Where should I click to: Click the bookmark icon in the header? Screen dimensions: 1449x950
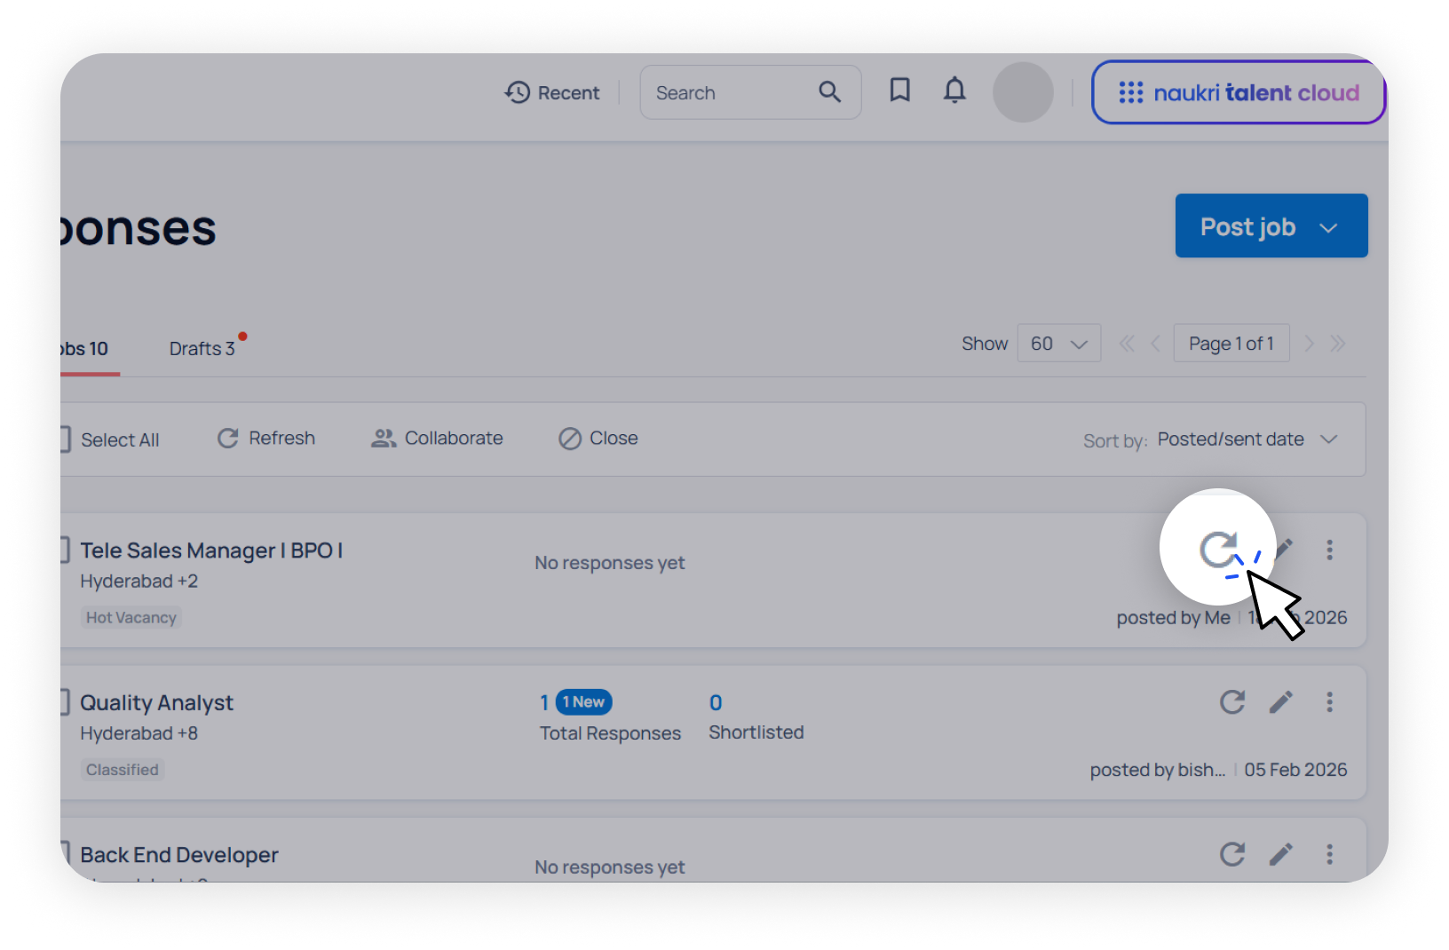[x=899, y=91]
